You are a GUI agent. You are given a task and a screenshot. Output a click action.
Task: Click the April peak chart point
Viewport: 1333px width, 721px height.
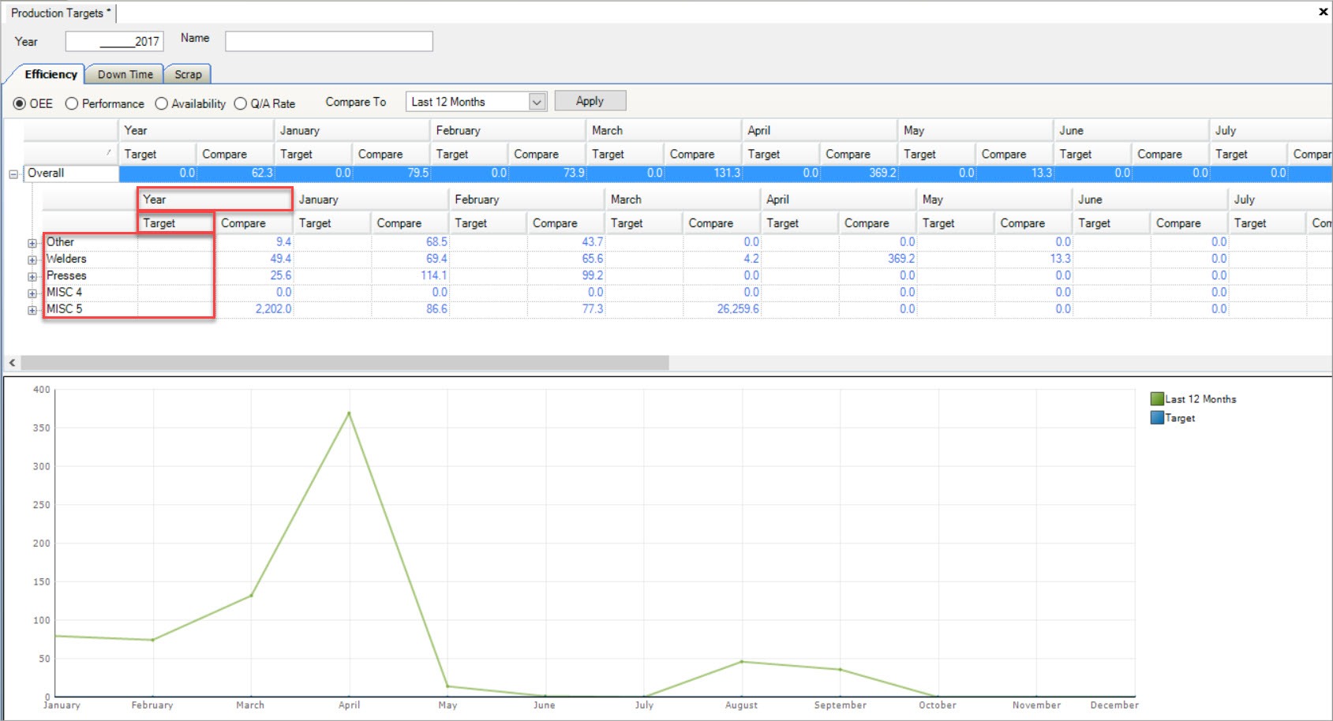tap(349, 413)
